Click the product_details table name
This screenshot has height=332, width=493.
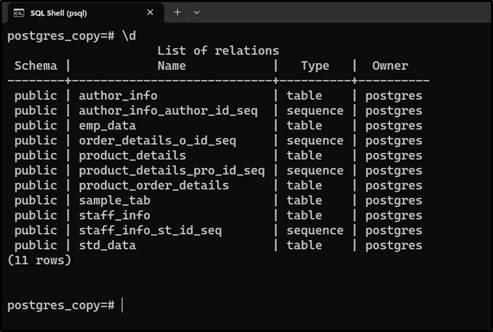point(132,155)
